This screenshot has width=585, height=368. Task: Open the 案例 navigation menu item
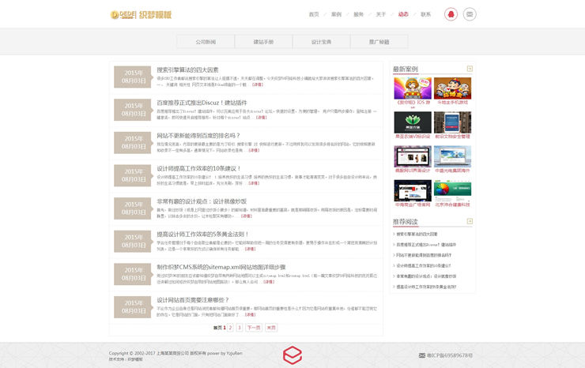(x=336, y=14)
